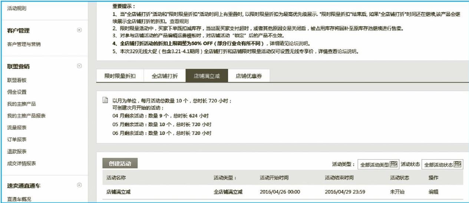Open 流量报表 in the sidebar
The width and height of the screenshot is (469, 203).
point(17,128)
